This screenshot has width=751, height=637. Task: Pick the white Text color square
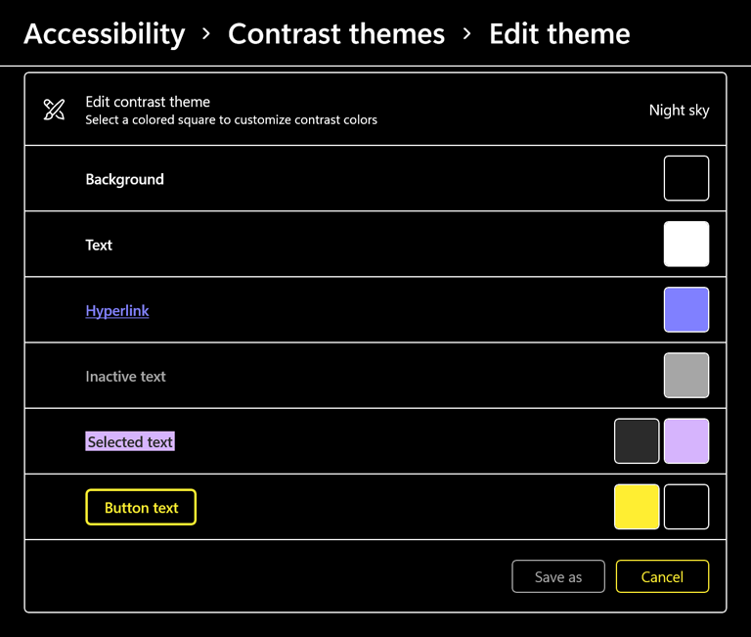(x=686, y=244)
